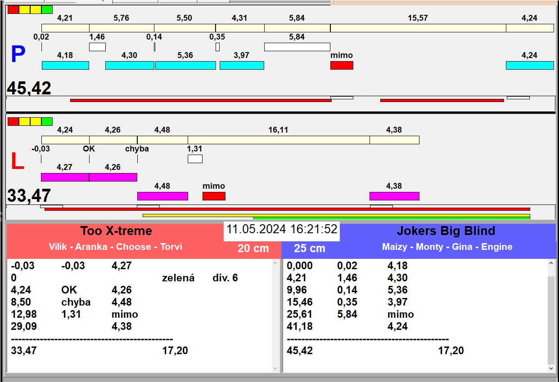Click the 4,31 segment in lane P
This screenshot has width=559, height=382.
[240, 28]
